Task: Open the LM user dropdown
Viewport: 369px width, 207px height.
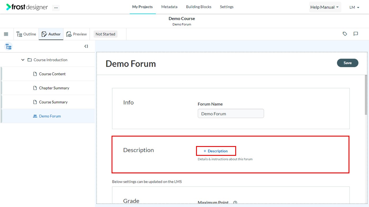Action: 354,7
